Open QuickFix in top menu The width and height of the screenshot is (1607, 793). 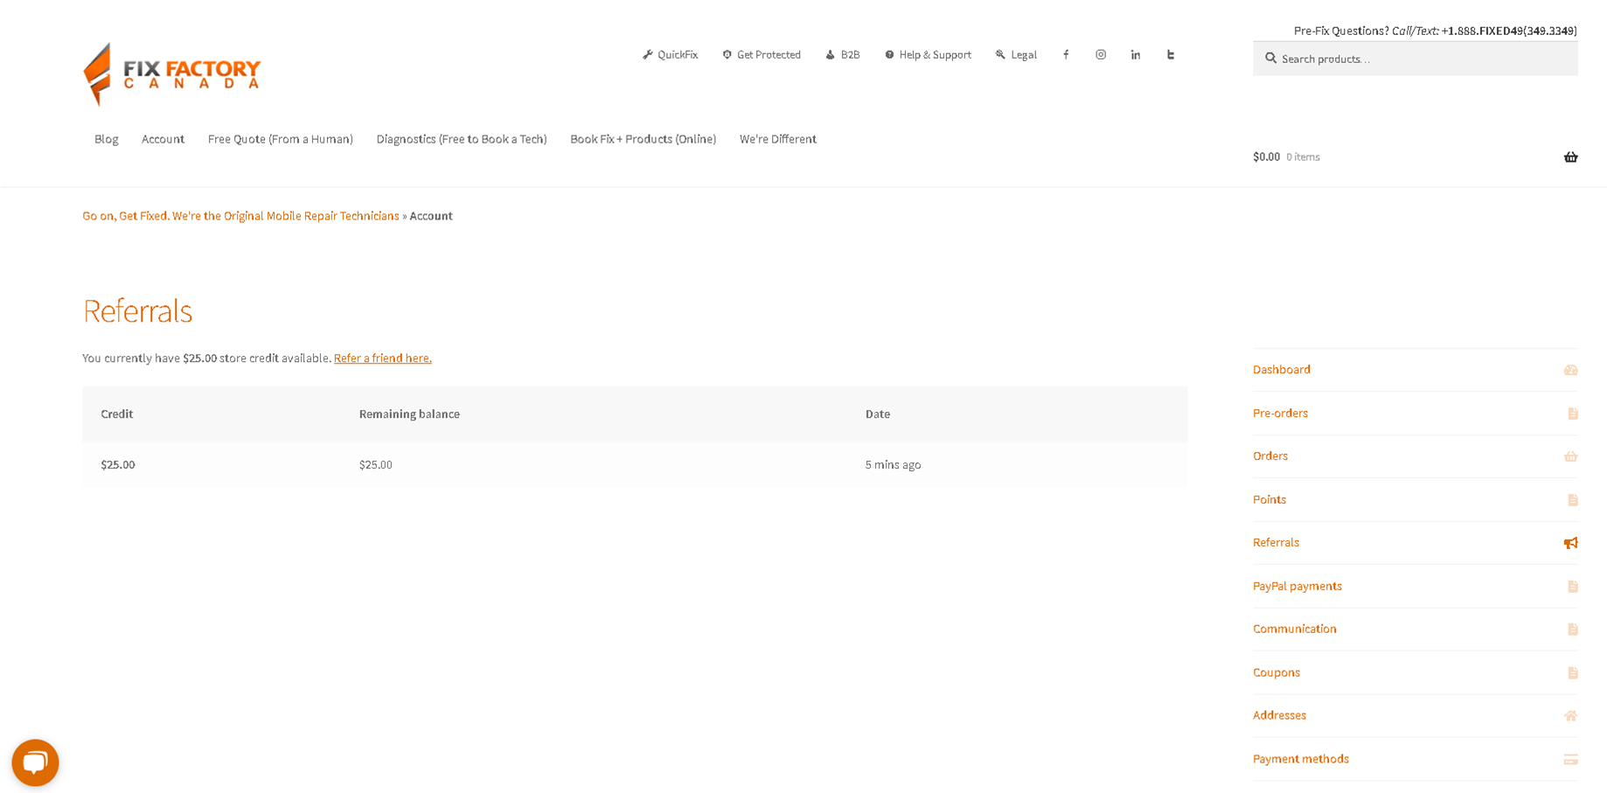[671, 54]
